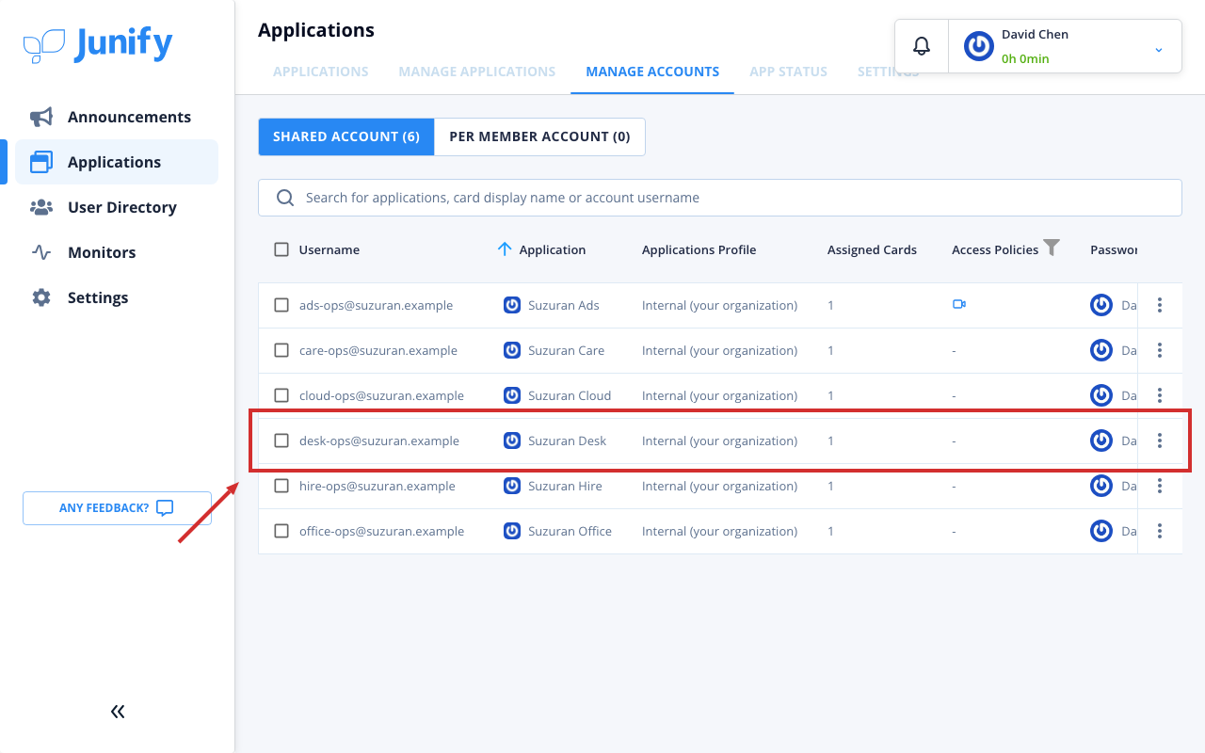Click the Suzuran Office application name
This screenshot has width=1205, height=753.
pos(570,531)
